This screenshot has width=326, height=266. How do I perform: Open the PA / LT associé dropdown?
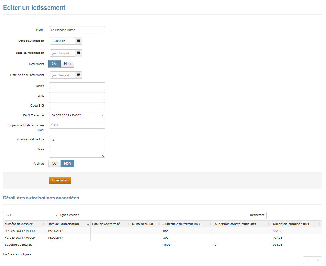tap(77, 115)
